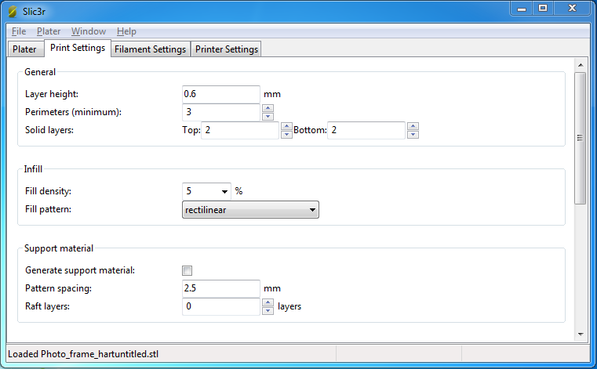Viewport: 597px width, 369px height.
Task: Switch to the Printer Settings tab
Action: [227, 49]
